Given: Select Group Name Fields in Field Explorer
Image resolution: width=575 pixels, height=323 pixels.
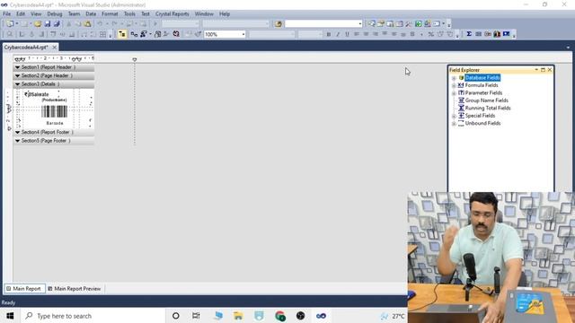Looking at the screenshot, I should click(486, 100).
